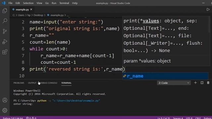This screenshot has height=119, width=212.
Task: Open the Explorer view in activity bar
Action: point(5,11)
